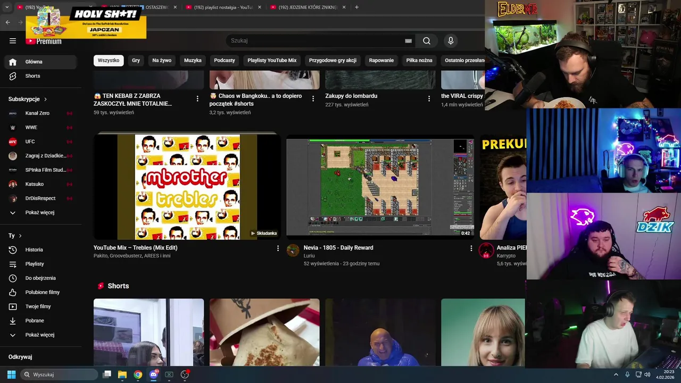Select the Piłka nożna filter chip
Image resolution: width=681 pixels, height=383 pixels.
(x=419, y=61)
